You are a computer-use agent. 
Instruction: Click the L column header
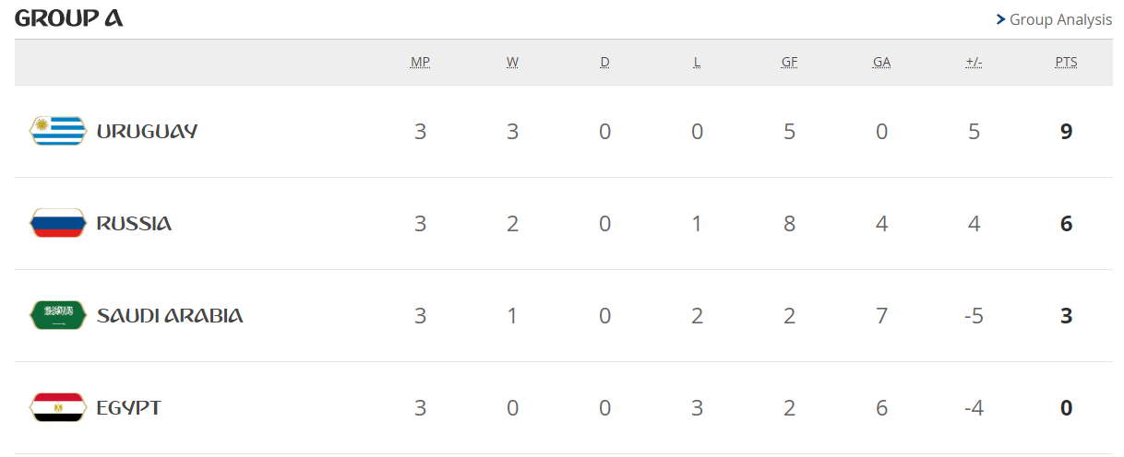tap(697, 63)
